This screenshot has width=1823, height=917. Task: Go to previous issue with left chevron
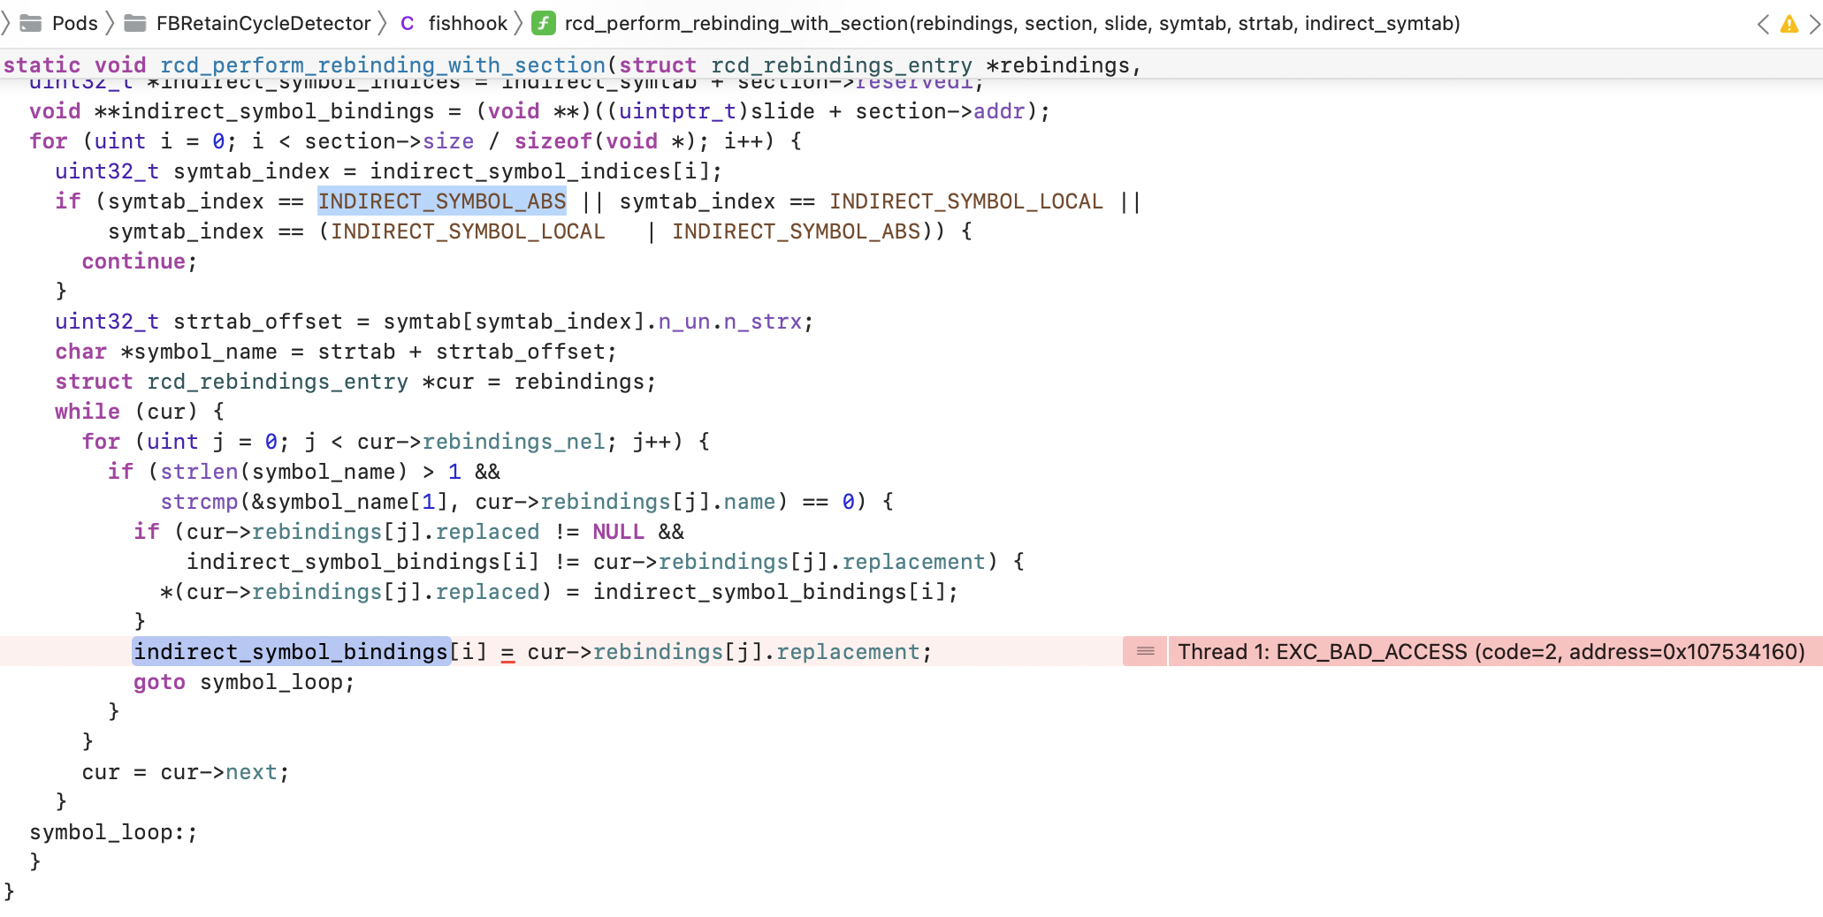click(x=1764, y=24)
